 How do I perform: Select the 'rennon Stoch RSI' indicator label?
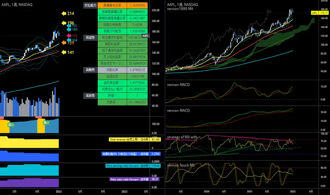181,165
